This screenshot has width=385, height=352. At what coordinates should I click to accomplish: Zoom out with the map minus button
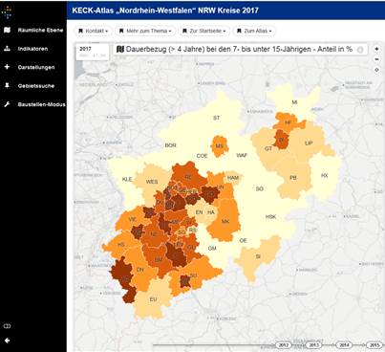tap(376, 59)
